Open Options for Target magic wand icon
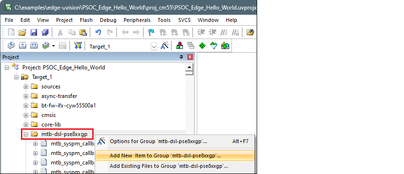404x174 pixels. (164, 46)
